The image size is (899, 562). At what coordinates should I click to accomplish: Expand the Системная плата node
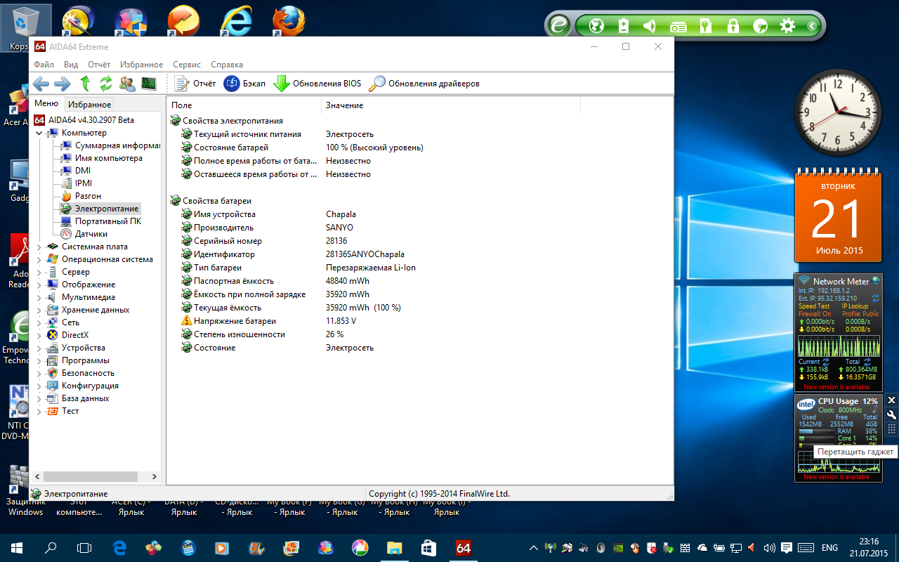(x=39, y=247)
